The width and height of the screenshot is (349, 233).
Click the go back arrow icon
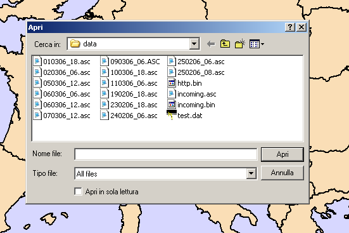[x=211, y=44]
